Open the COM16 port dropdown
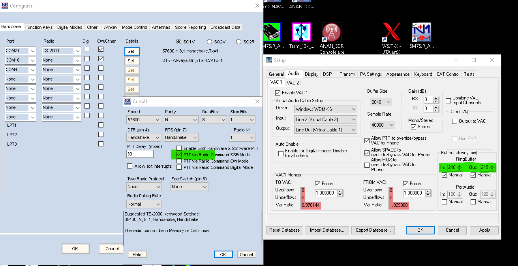Viewport: 518px width, 266px height. 32,60
